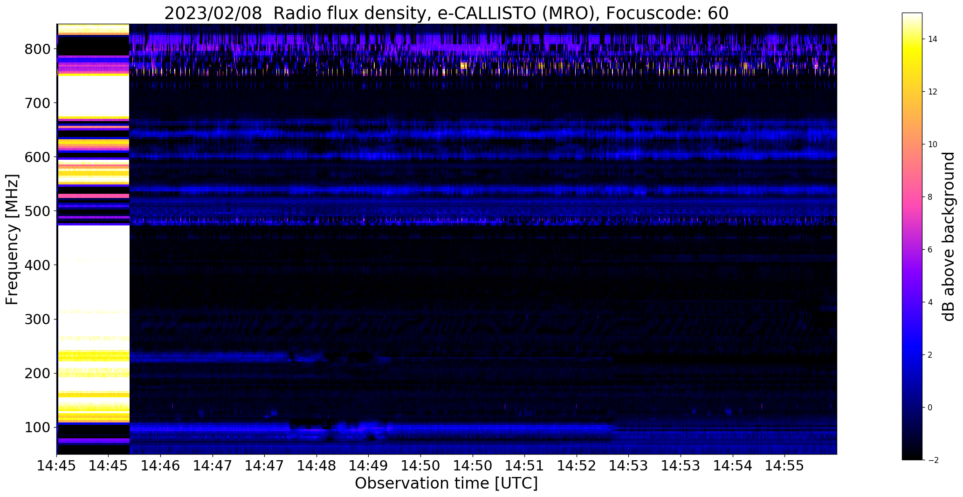This screenshot has width=963, height=497.
Task: Click the 14:46 time tick label
Action: click(x=161, y=466)
